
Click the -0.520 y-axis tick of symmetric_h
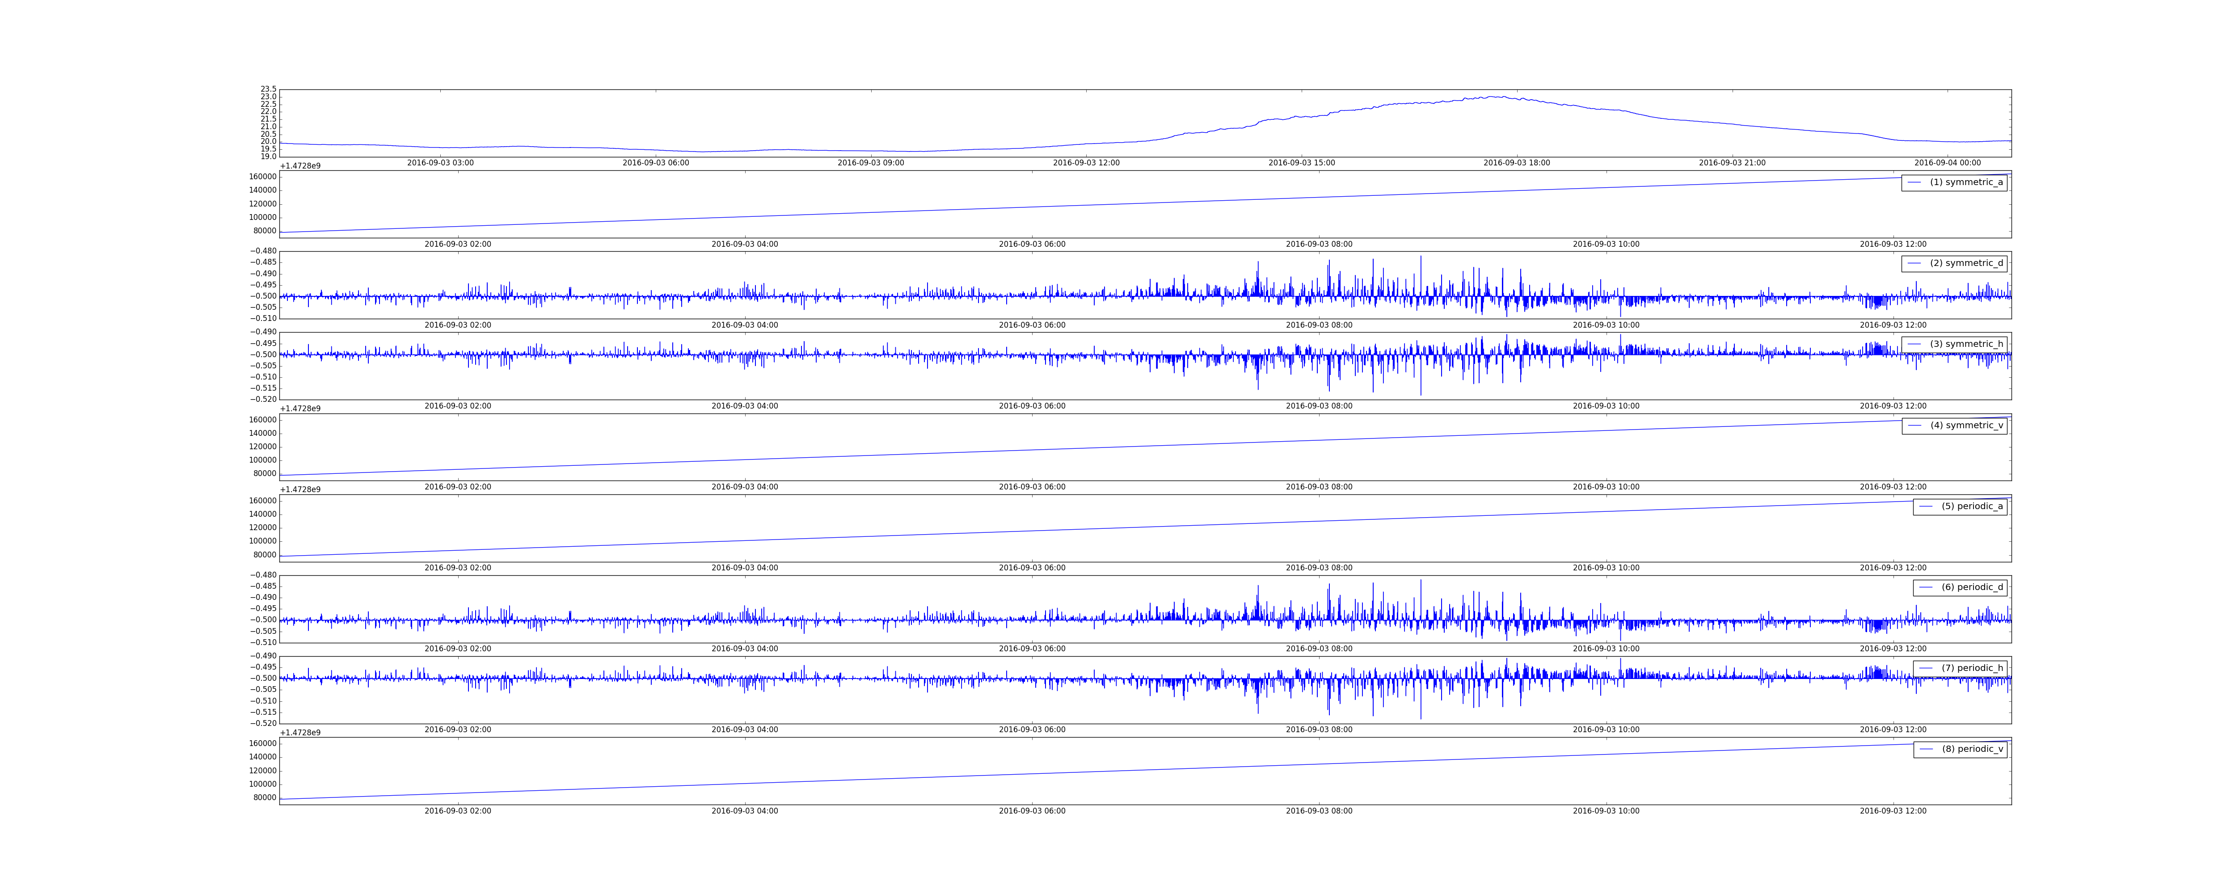pos(263,399)
